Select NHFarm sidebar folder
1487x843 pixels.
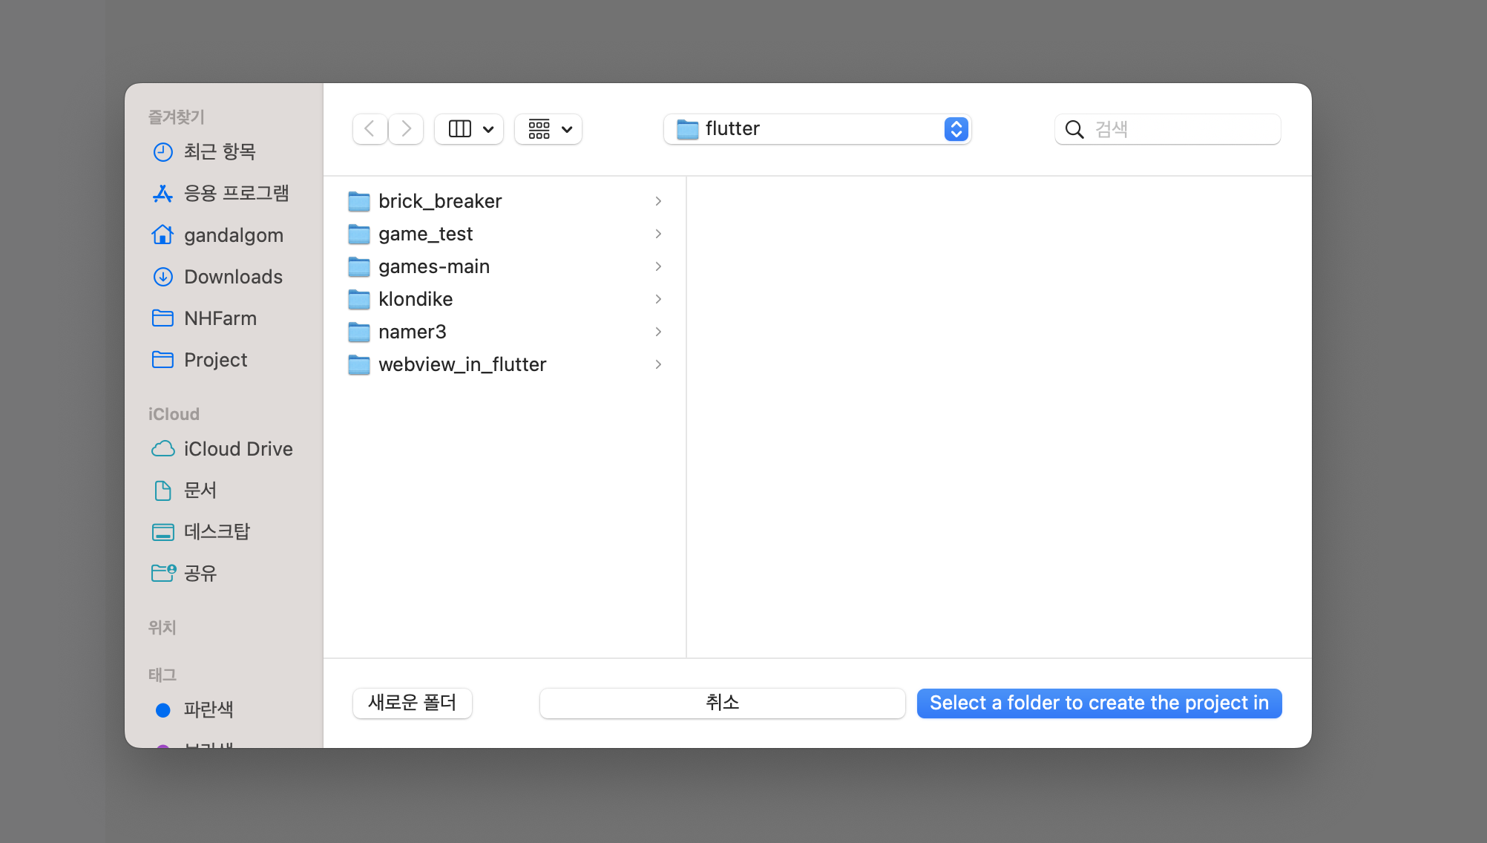tap(220, 318)
